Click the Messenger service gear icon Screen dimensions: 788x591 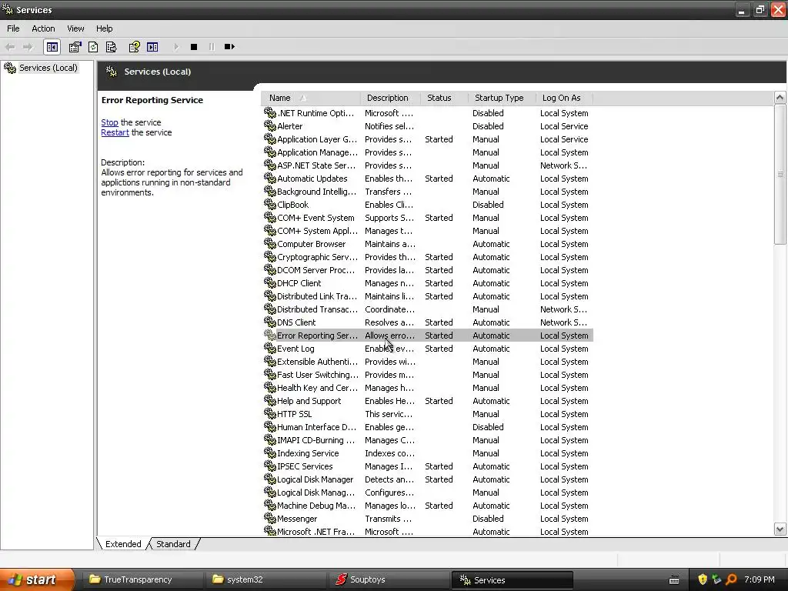click(270, 518)
